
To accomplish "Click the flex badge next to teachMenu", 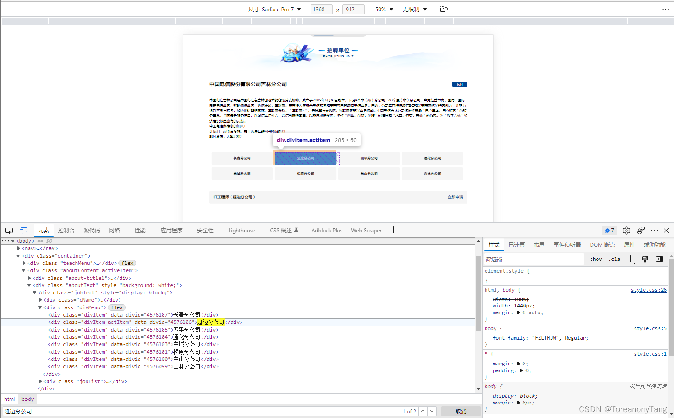I will pyautogui.click(x=127, y=263).
